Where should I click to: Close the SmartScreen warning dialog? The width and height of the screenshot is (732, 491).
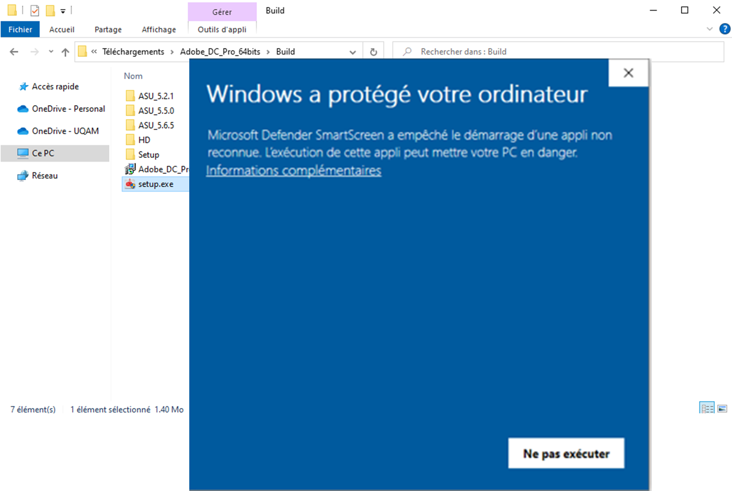tap(628, 73)
